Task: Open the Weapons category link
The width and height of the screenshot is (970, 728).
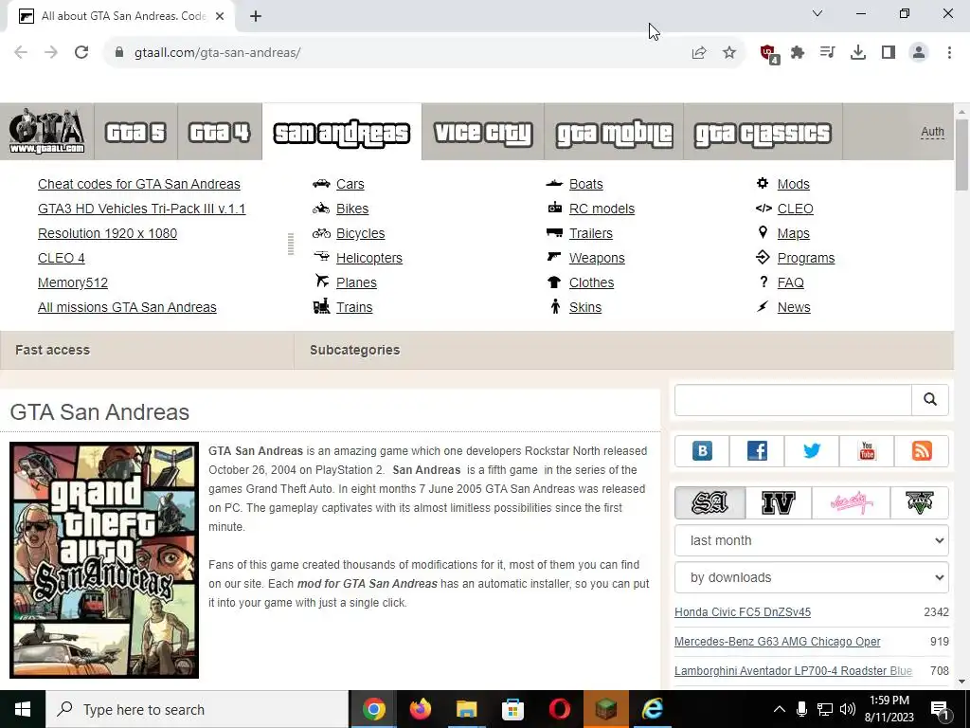Action: click(597, 258)
